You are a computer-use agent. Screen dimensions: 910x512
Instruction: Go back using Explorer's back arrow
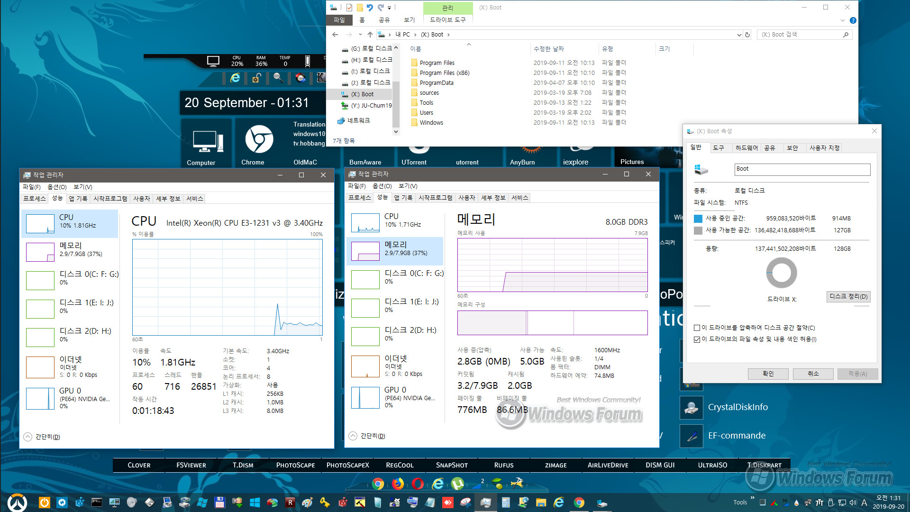click(335, 35)
